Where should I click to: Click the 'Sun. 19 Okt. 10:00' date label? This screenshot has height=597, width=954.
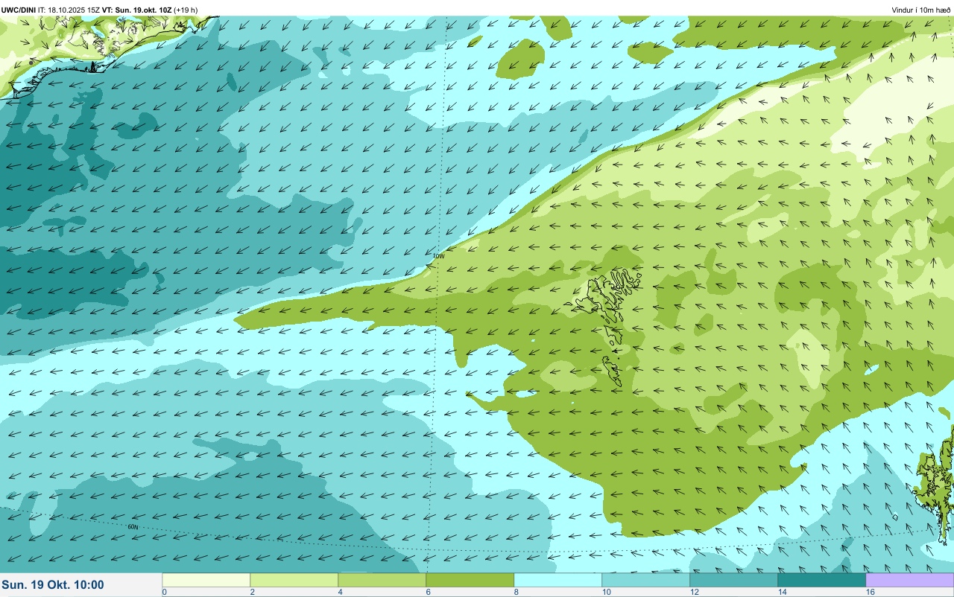pos(54,585)
